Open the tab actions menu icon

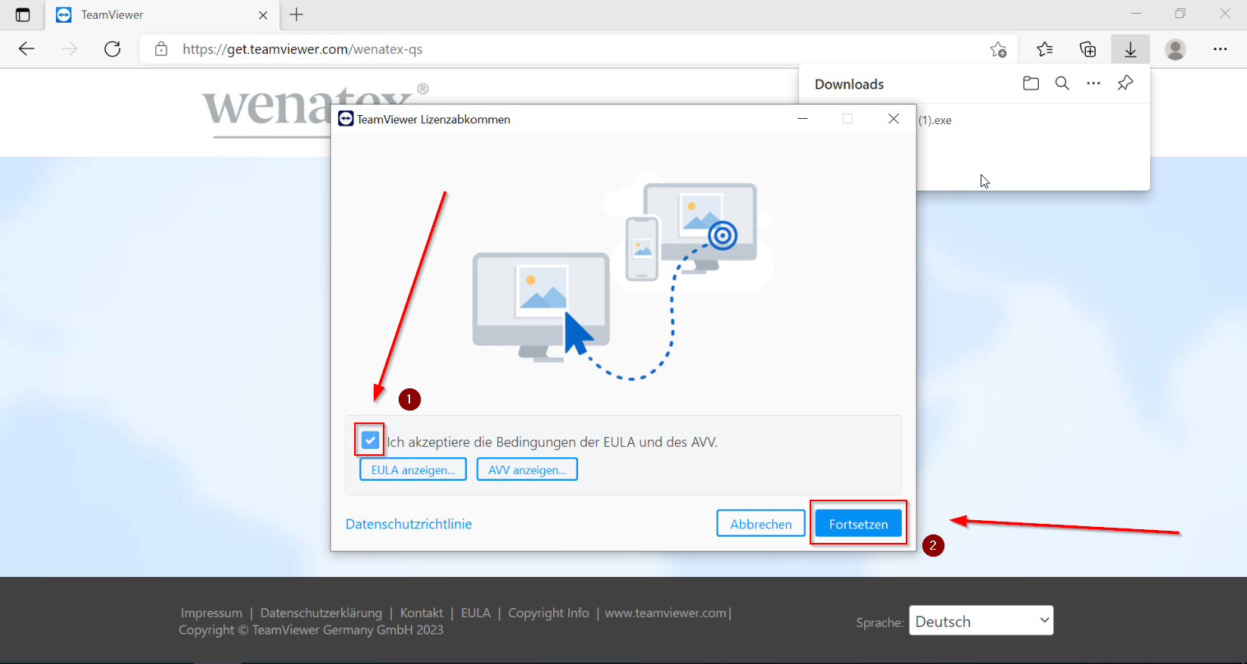23,14
